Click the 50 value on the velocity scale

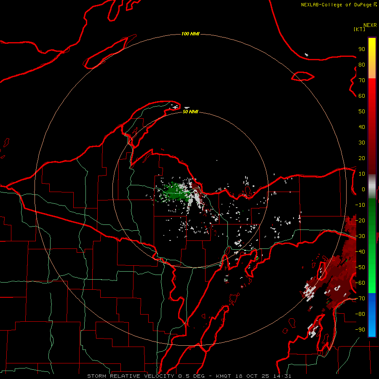[362, 112]
